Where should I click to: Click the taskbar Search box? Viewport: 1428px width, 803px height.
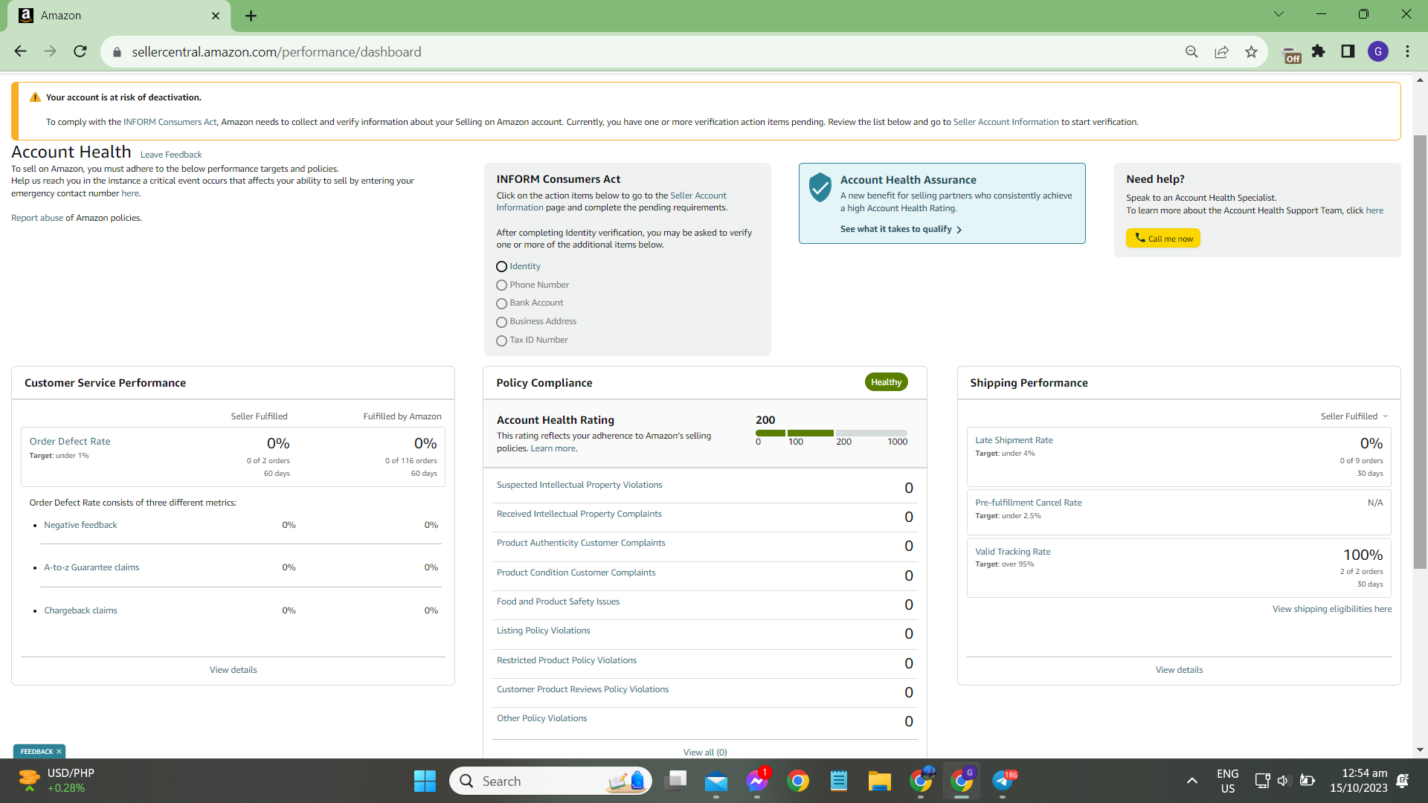click(x=550, y=781)
